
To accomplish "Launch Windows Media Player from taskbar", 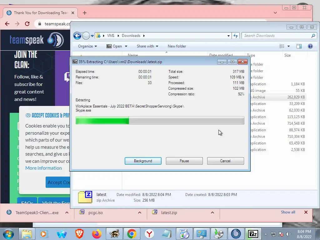I will click(x=44, y=234).
